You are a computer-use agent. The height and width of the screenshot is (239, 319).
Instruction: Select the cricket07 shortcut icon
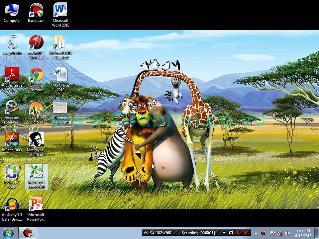point(36,47)
